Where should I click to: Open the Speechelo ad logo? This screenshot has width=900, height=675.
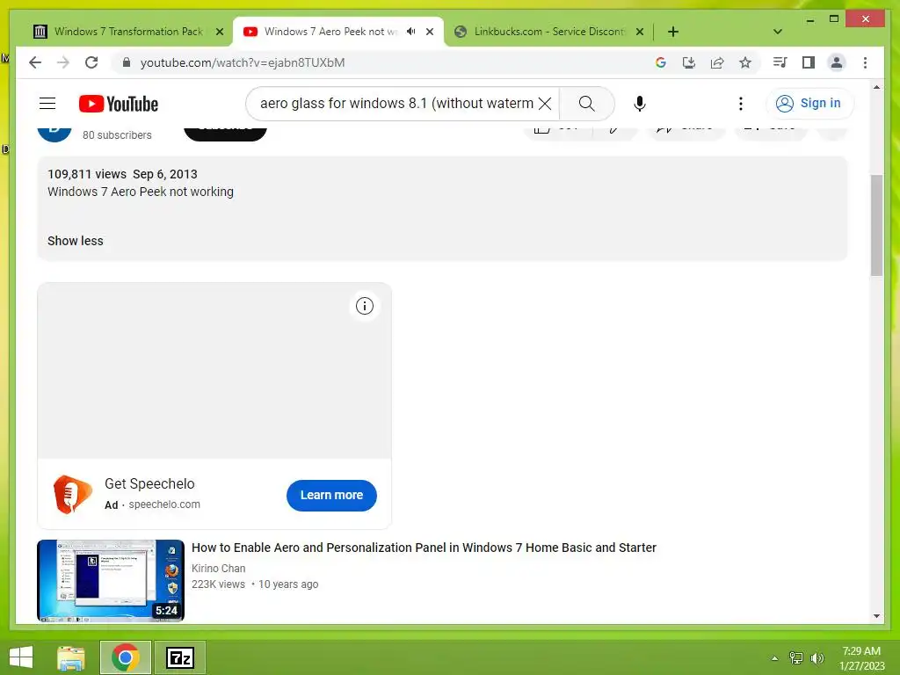72,494
